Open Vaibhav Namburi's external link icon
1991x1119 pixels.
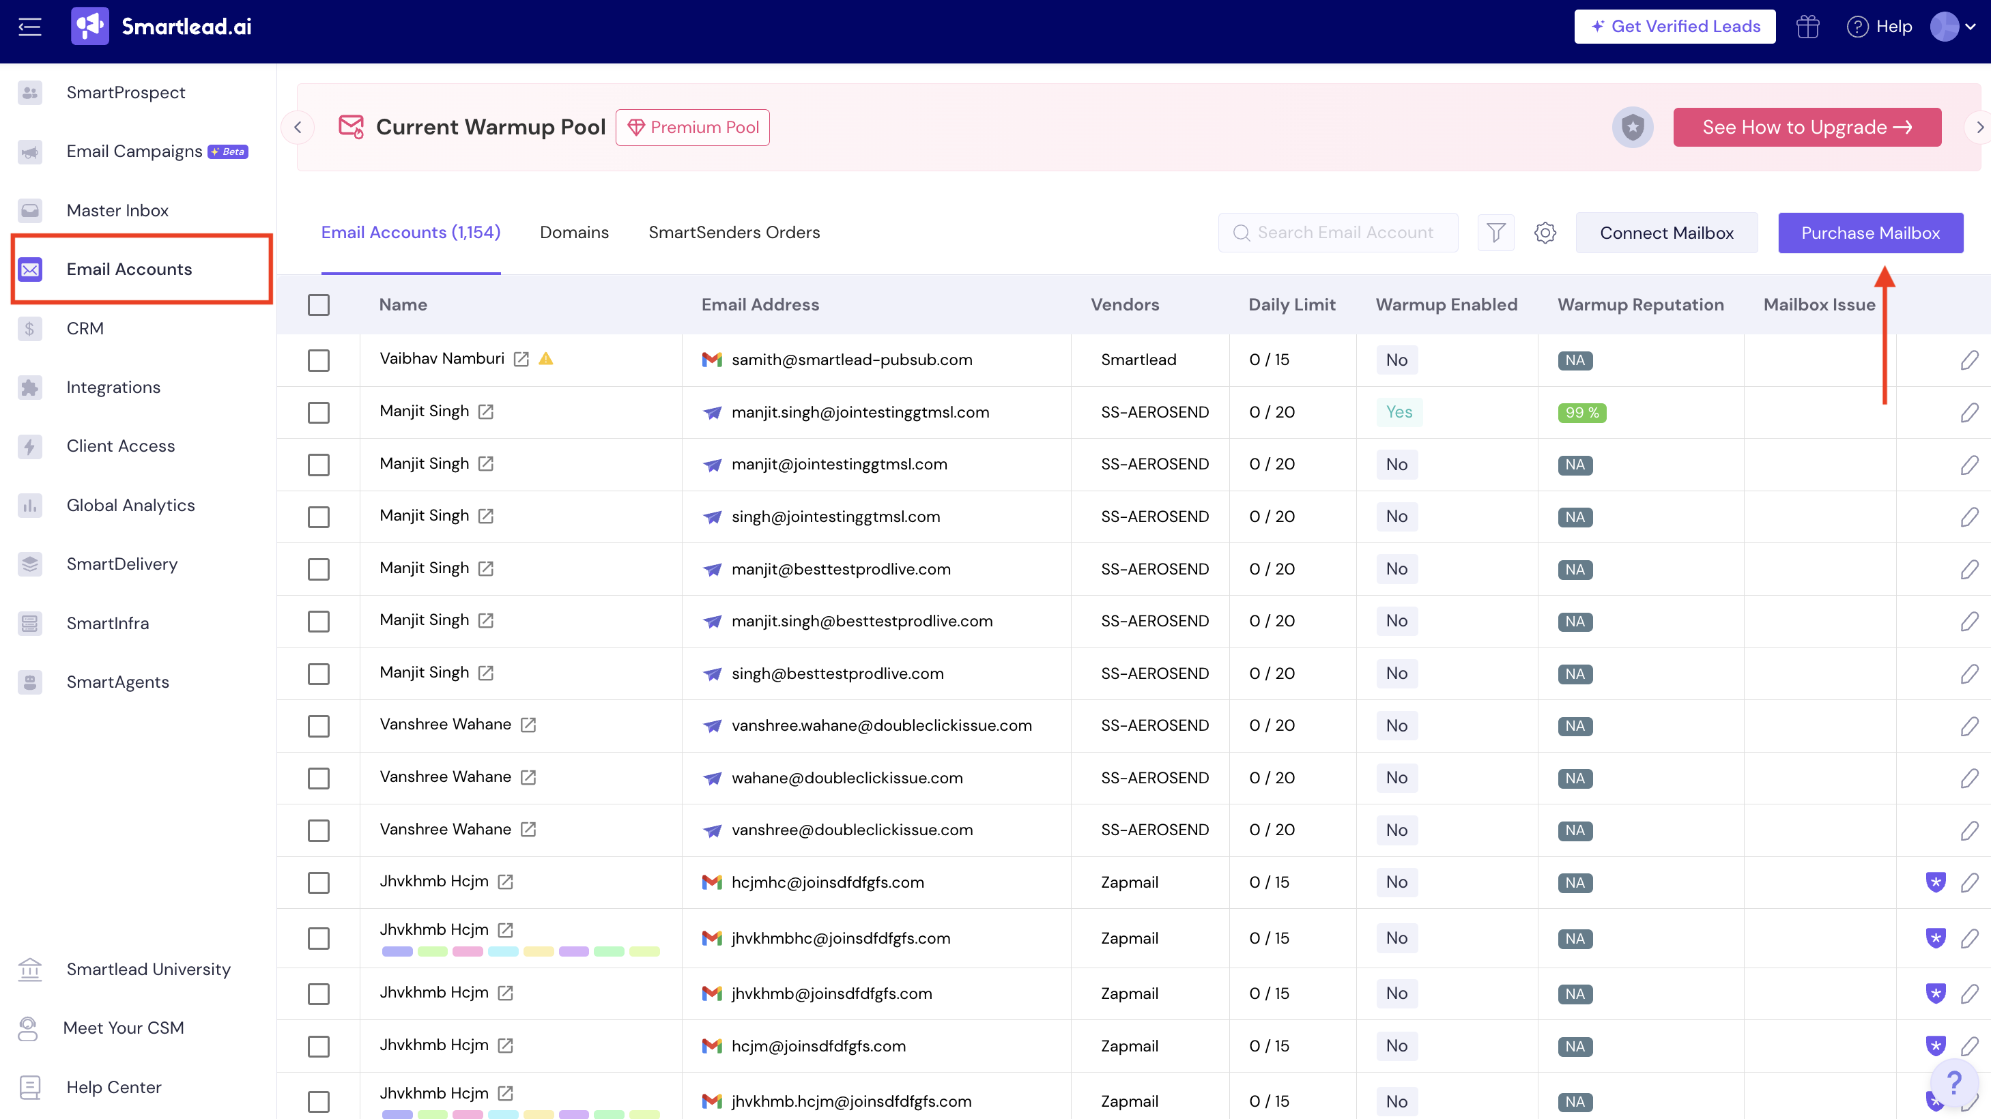click(x=521, y=360)
